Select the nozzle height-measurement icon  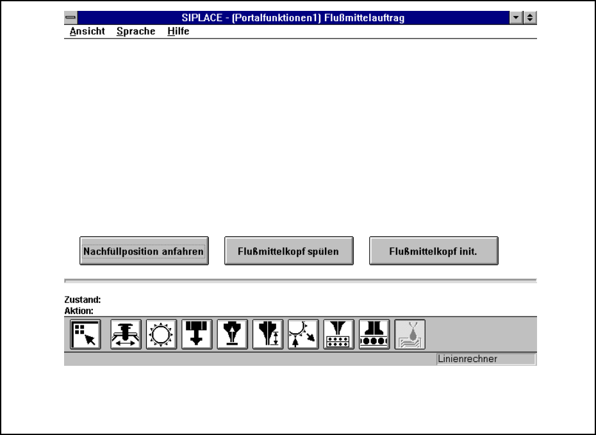click(268, 334)
